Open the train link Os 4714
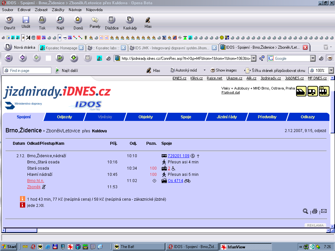This screenshot has width=335, height=251. 175,181
